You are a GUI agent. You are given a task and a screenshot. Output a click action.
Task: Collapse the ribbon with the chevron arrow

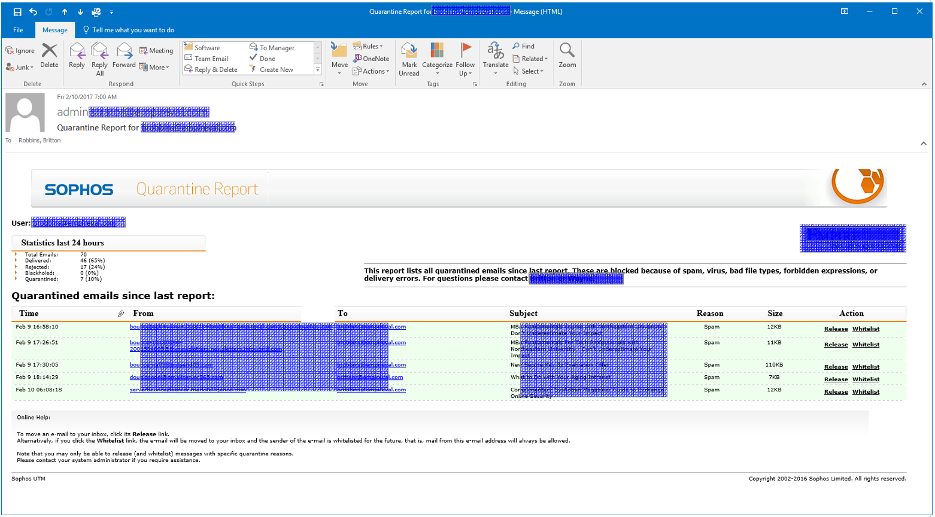pos(924,84)
